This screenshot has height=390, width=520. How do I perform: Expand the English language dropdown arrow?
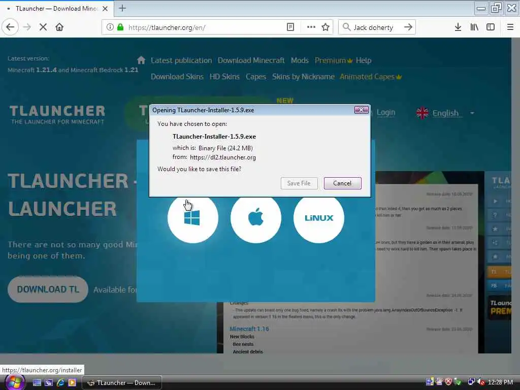click(x=472, y=113)
